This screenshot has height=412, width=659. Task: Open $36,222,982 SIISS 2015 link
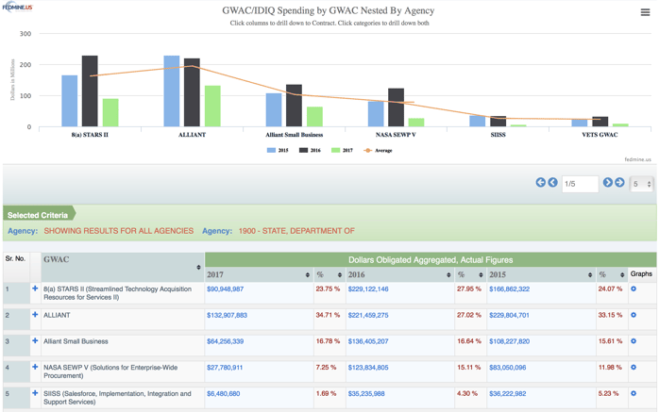click(507, 393)
